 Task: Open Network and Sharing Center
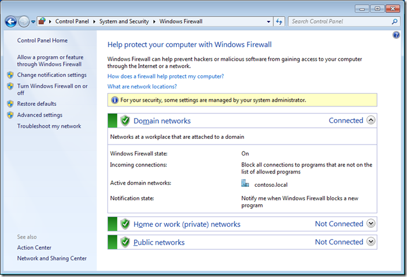(x=51, y=258)
